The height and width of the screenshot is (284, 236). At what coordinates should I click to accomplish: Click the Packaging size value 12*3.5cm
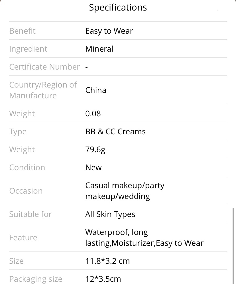pos(103,279)
